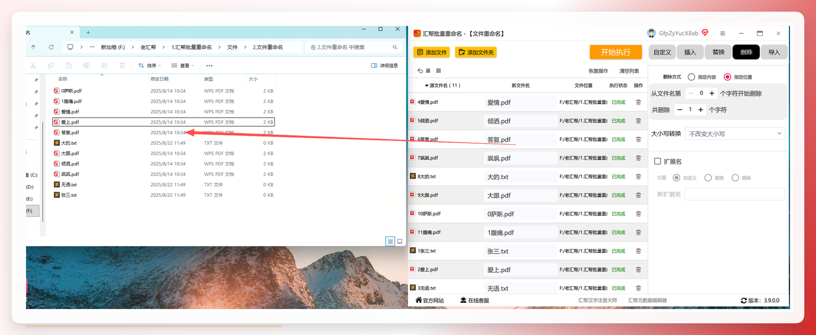Delete the 8大的.txt row with its trash icon
The width and height of the screenshot is (816, 335).
tap(638, 177)
